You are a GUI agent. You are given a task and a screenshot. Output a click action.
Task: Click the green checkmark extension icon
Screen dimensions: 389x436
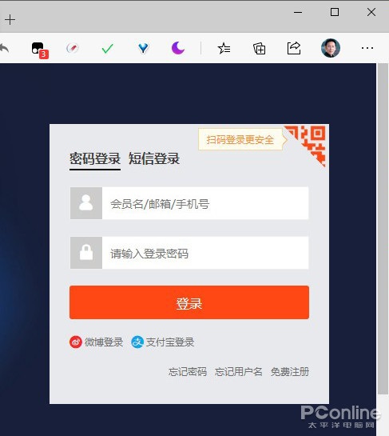pyautogui.click(x=108, y=49)
